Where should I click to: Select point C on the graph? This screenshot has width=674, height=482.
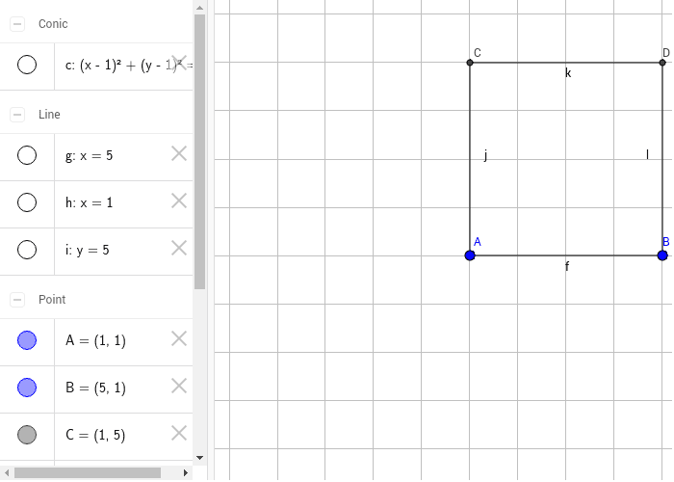tap(470, 63)
